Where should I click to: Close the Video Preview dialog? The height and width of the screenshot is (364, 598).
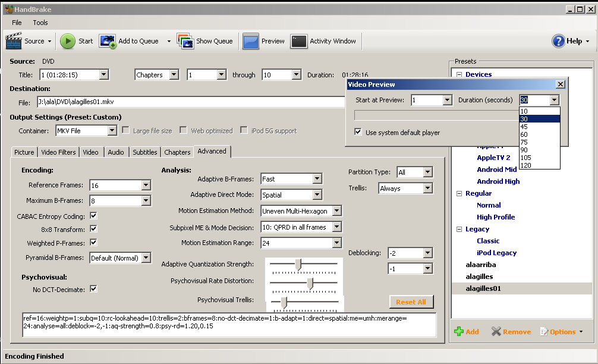(560, 84)
